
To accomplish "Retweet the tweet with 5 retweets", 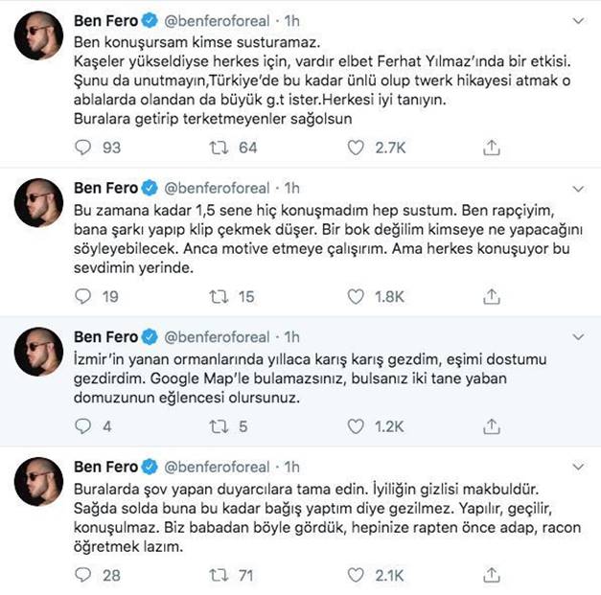I will click(x=219, y=426).
